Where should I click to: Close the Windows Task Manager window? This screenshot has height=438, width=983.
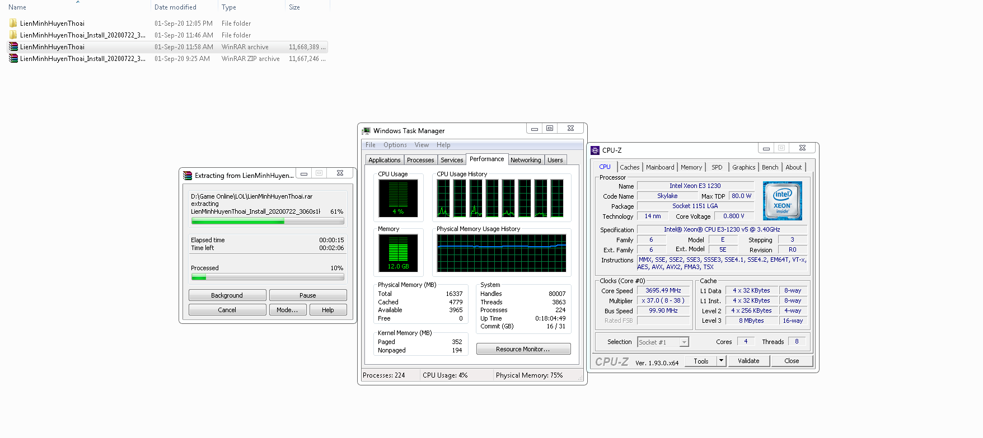[570, 129]
